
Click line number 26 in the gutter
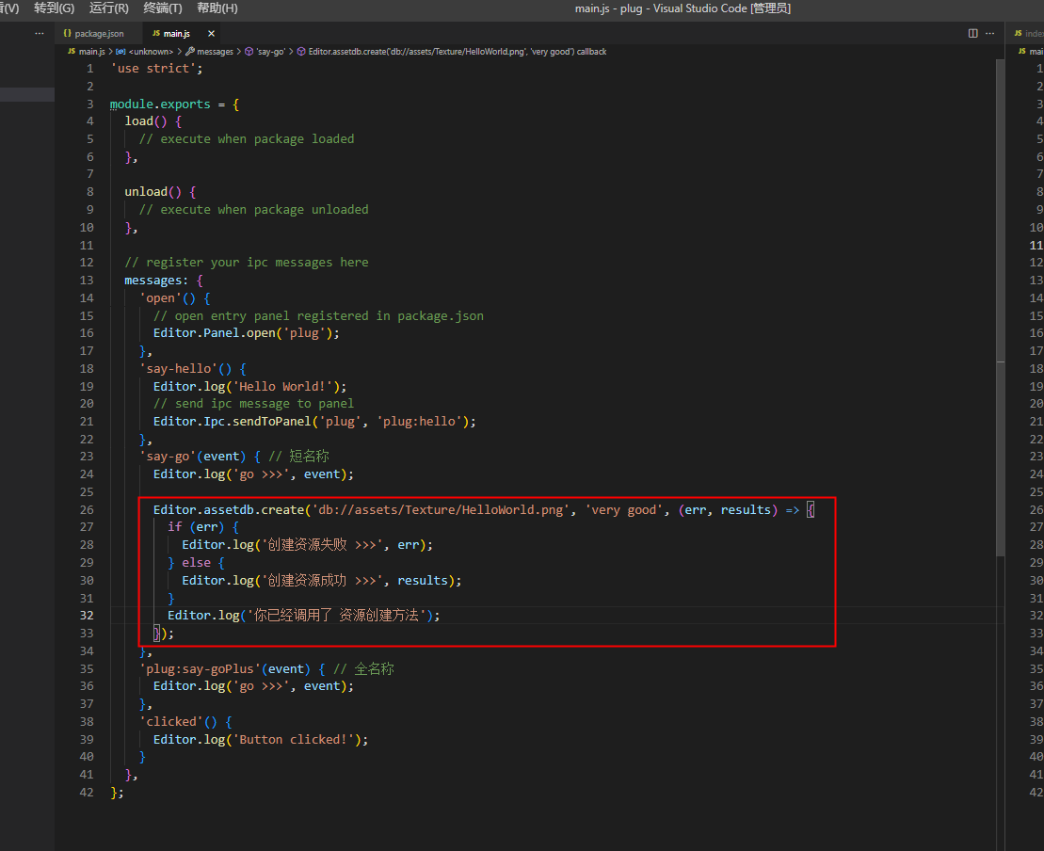click(x=87, y=510)
